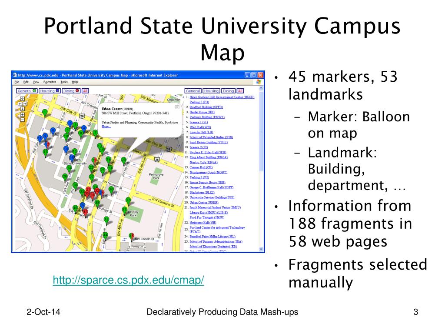Close the Urban Center info balloon

click(x=177, y=107)
